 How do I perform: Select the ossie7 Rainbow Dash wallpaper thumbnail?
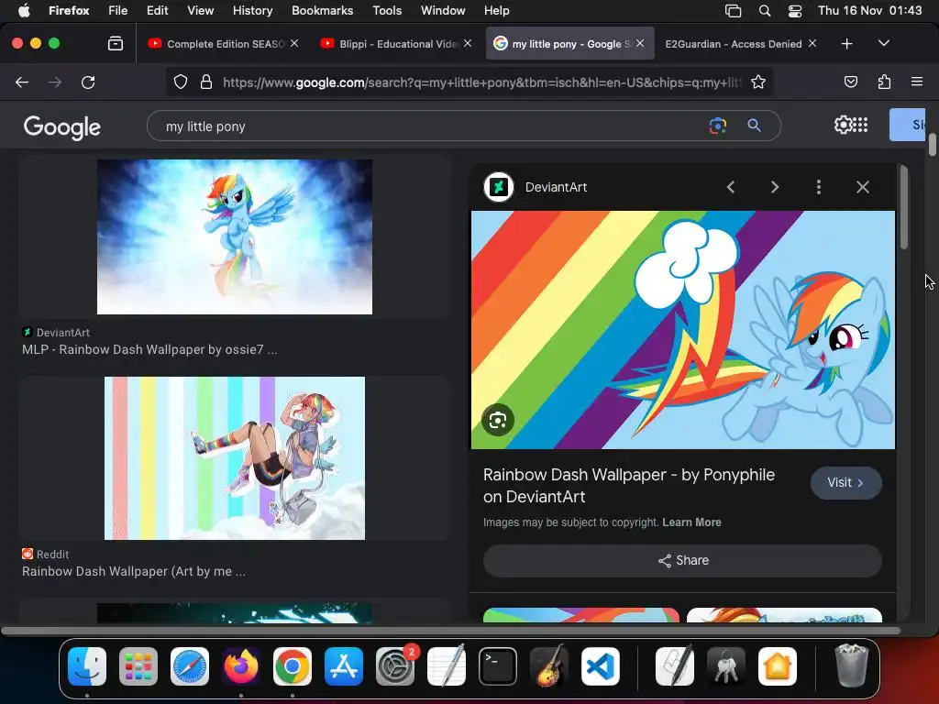pos(235,236)
